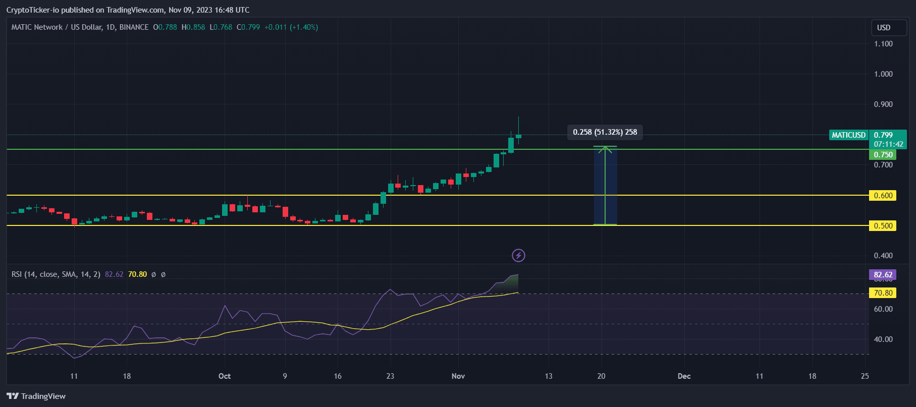Click the Oct date on time axis
This screenshot has width=916, height=407.
(x=225, y=376)
